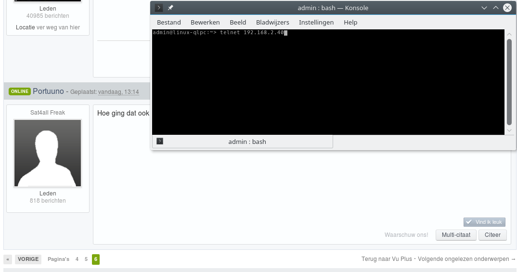This screenshot has width=517, height=272.
Task: Close the Konsole window
Action: click(507, 8)
